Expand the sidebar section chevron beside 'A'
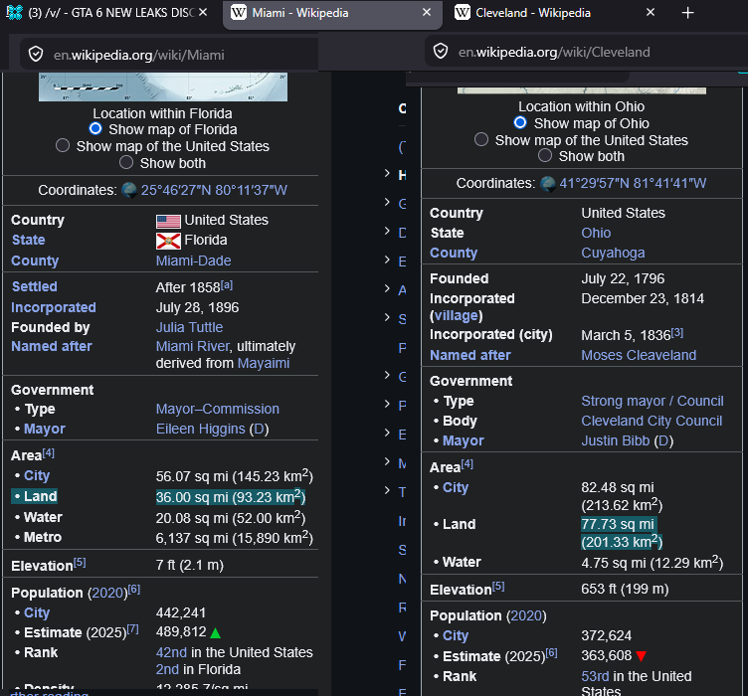 coord(387,288)
